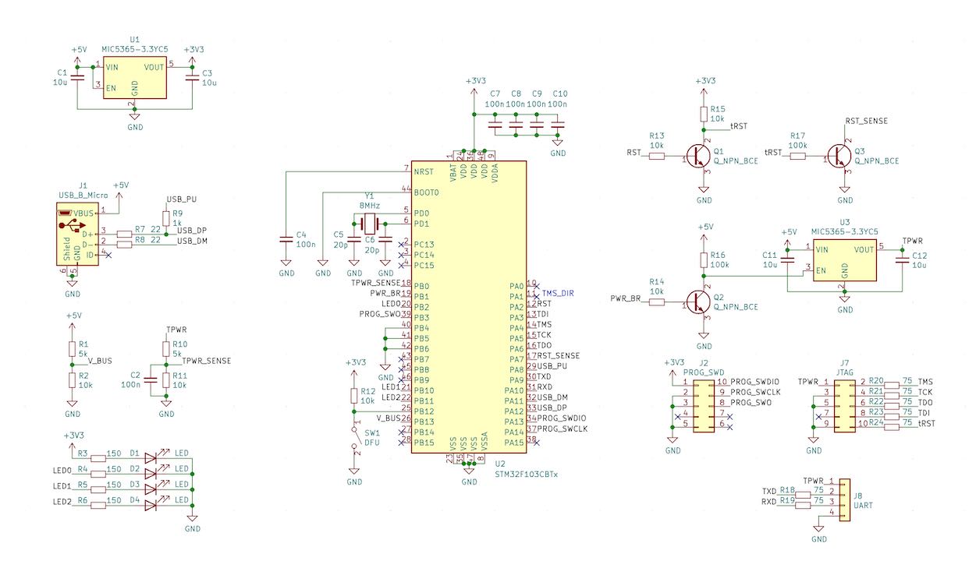Select resistor R9 1k under USB_PU
This screenshot has height=561, width=976.
click(165, 217)
